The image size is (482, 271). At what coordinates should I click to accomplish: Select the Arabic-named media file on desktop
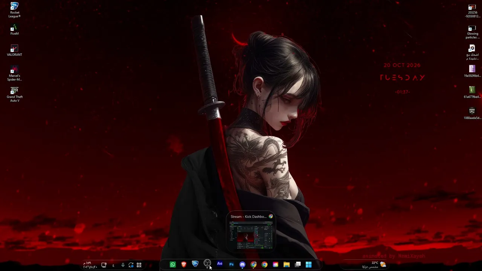click(x=472, y=53)
